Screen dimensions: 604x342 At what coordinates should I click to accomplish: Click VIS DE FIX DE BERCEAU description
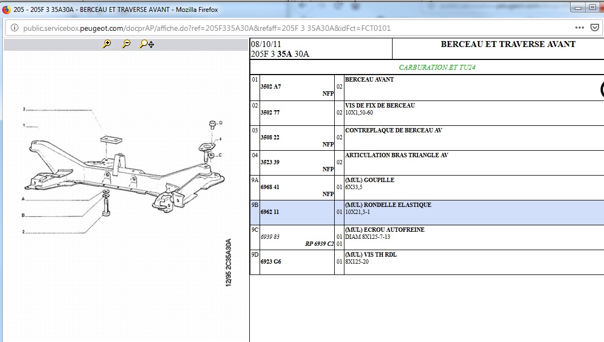click(380, 105)
